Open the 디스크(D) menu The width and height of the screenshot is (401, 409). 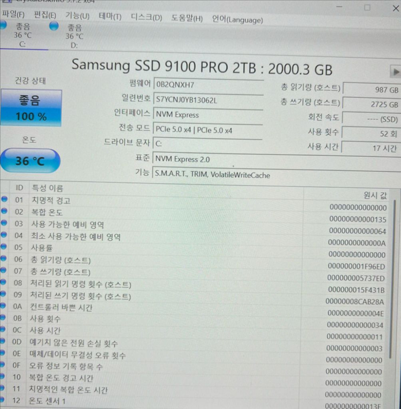pos(146,18)
